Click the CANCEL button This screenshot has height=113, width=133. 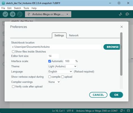98,95
